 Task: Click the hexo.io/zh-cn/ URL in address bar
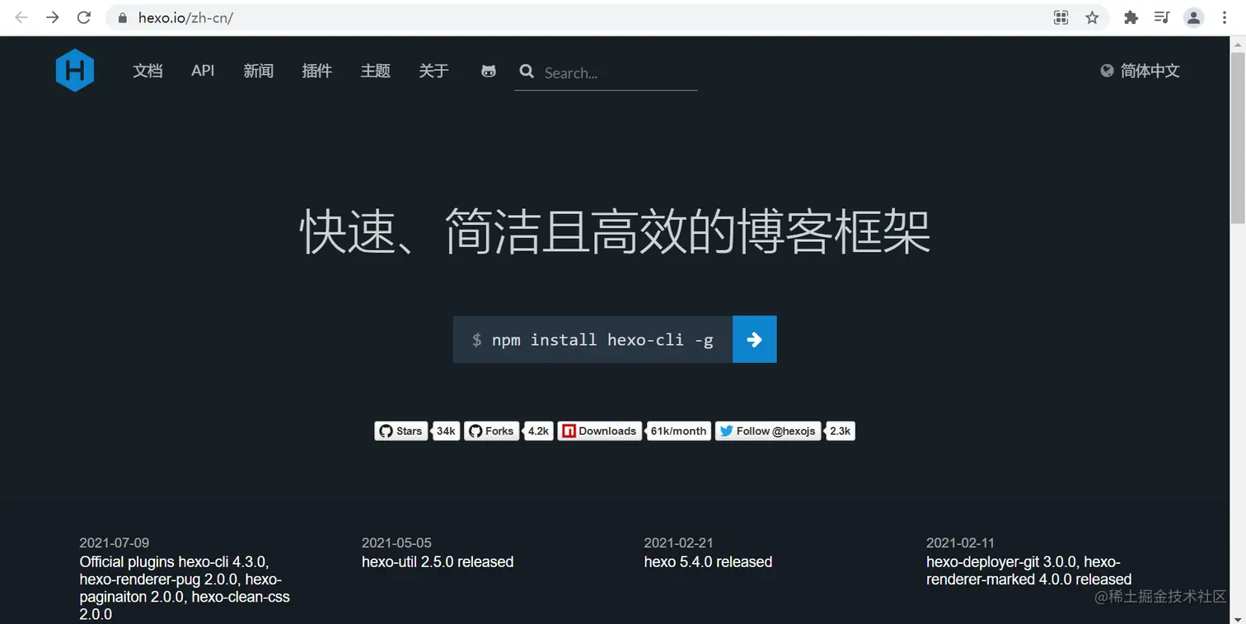point(185,17)
